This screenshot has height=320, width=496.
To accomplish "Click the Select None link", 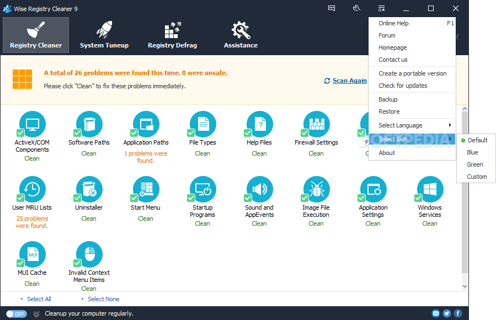I will [x=103, y=299].
